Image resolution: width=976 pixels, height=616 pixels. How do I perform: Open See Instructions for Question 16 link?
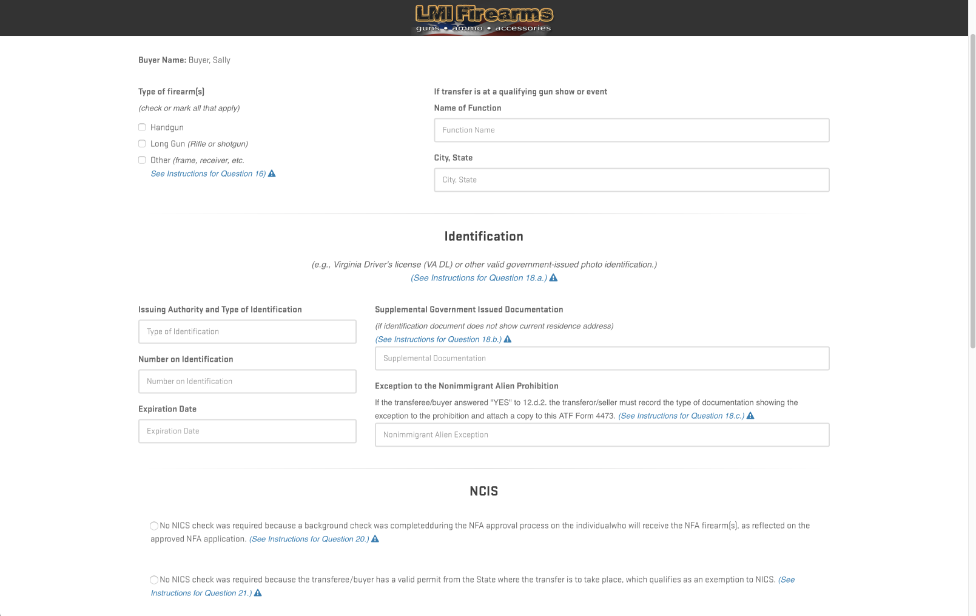pos(208,174)
